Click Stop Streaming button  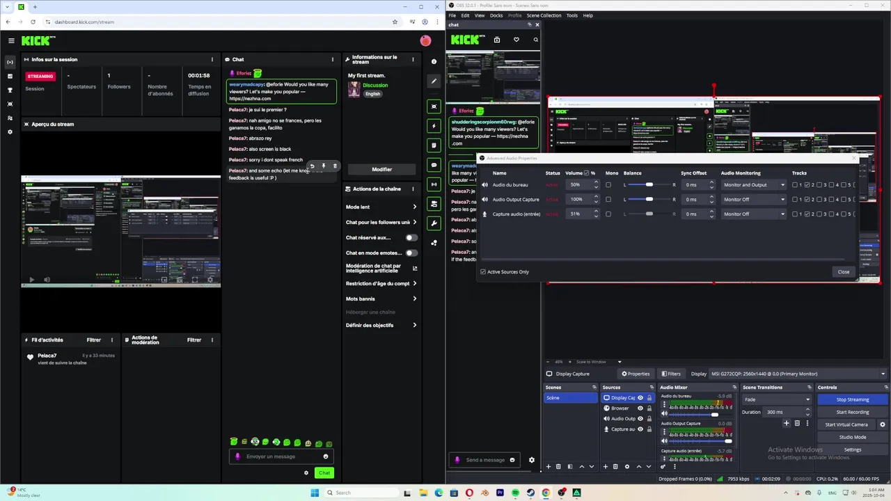tap(853, 399)
